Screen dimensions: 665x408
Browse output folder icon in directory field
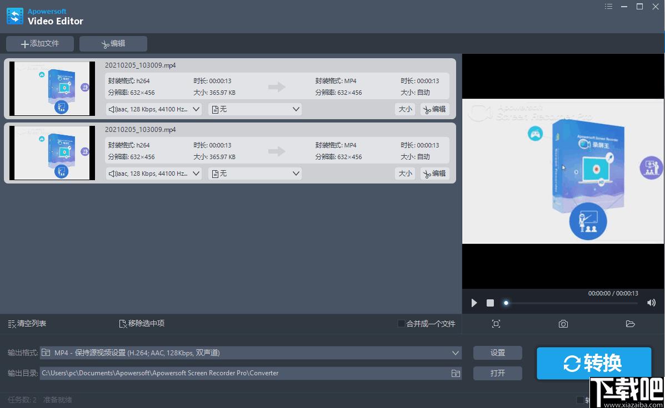click(456, 373)
